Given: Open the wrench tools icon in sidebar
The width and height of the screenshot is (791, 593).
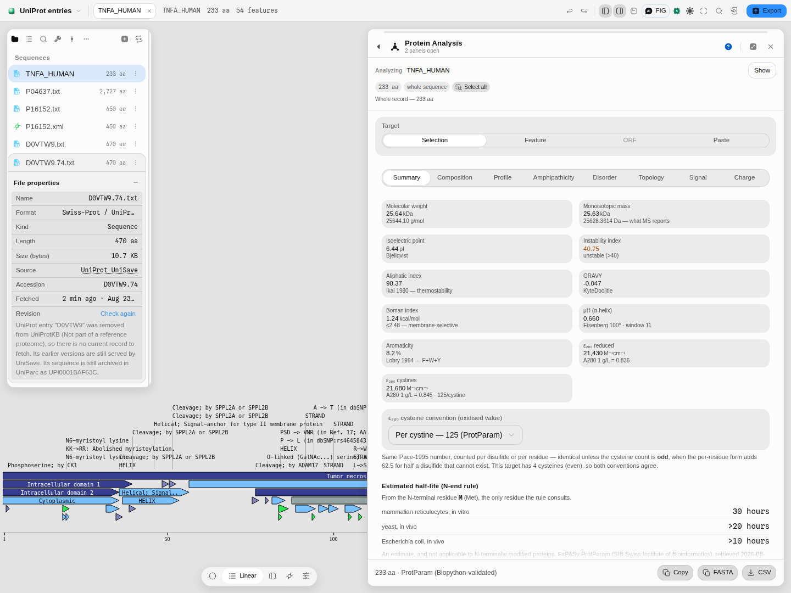Looking at the screenshot, I should click(58, 39).
